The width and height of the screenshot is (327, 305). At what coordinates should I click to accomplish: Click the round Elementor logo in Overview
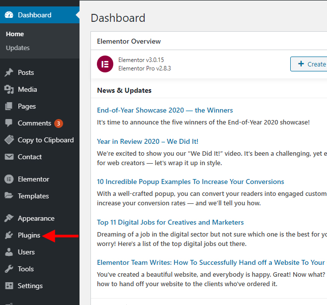(x=105, y=64)
